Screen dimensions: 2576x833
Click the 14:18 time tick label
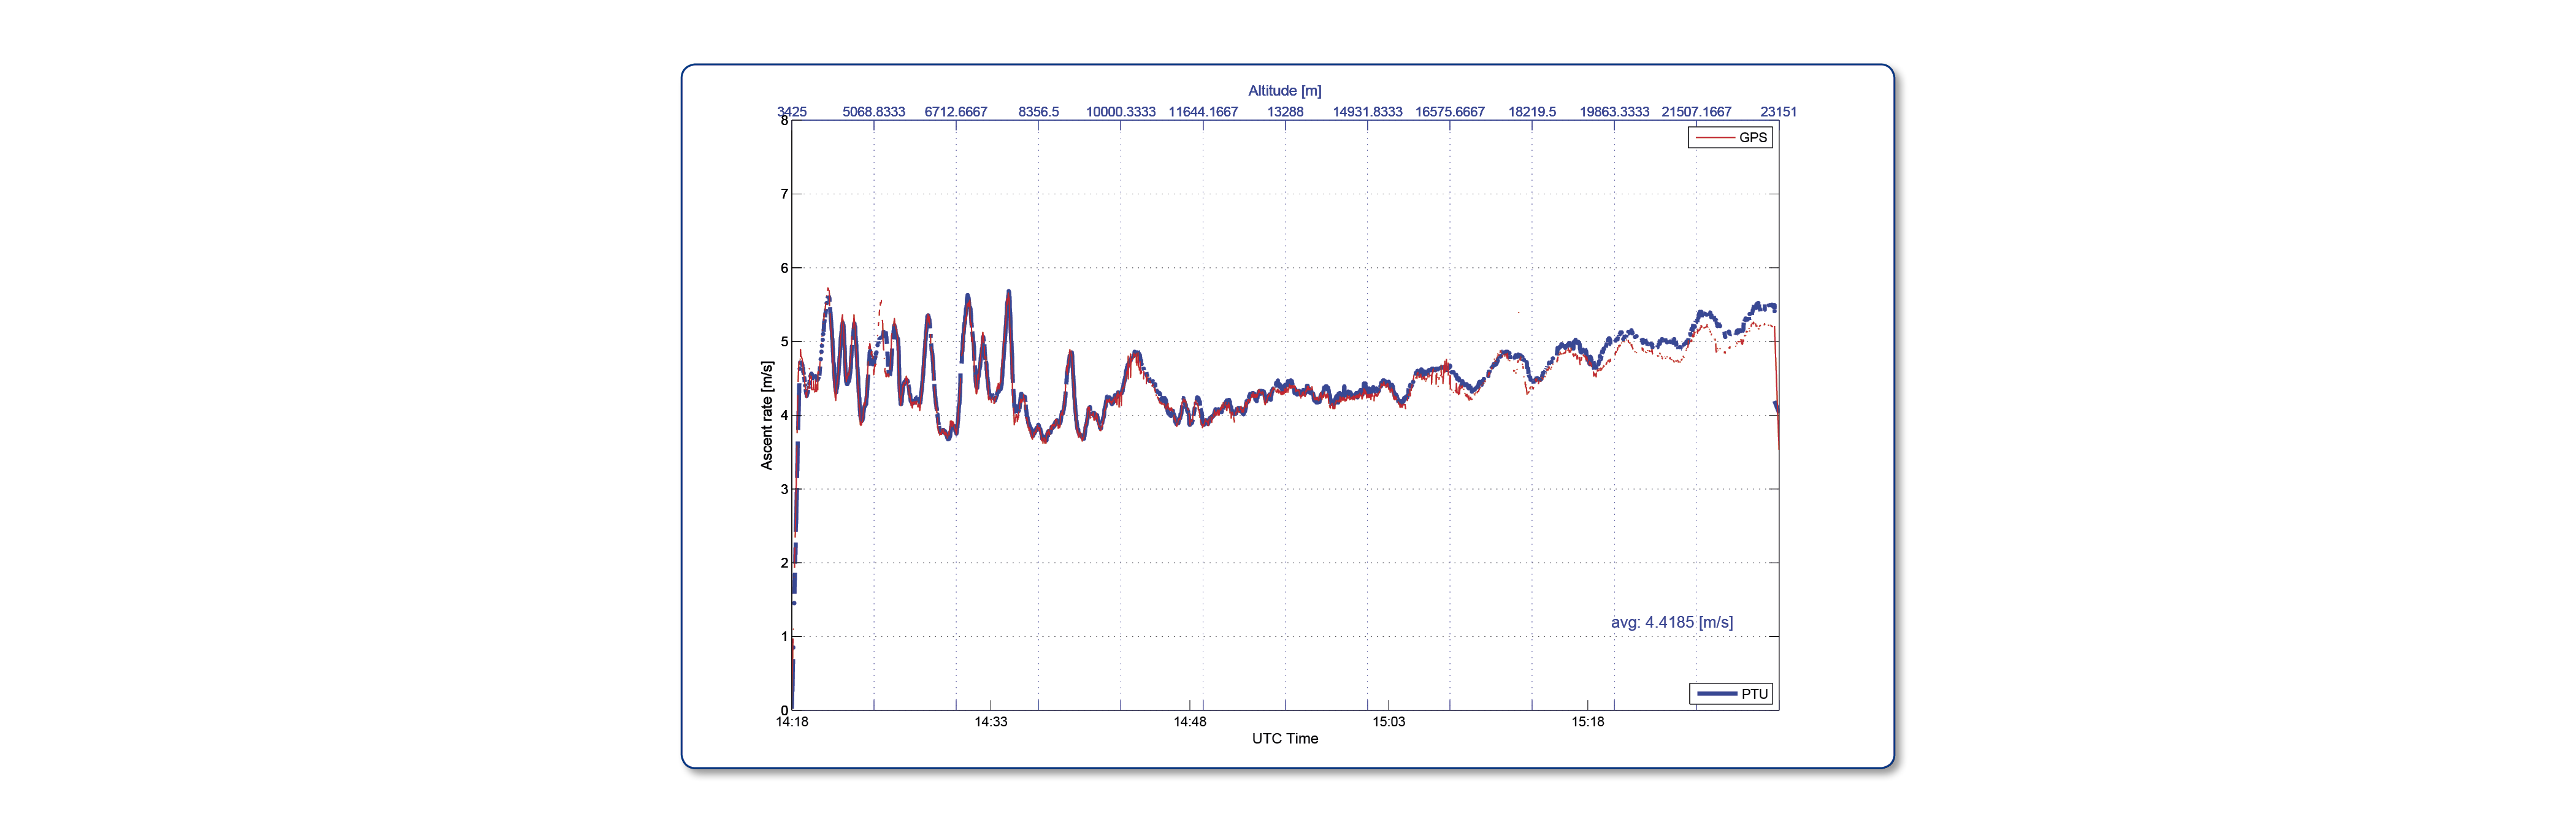[x=792, y=722]
